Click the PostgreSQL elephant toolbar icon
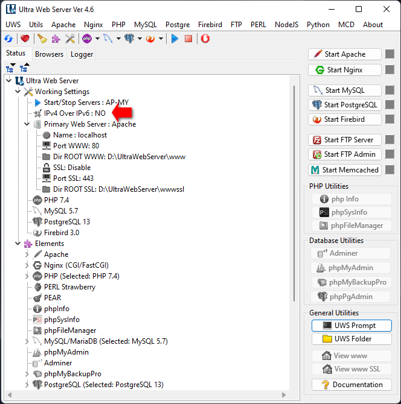This screenshot has height=404, width=401. [129, 39]
